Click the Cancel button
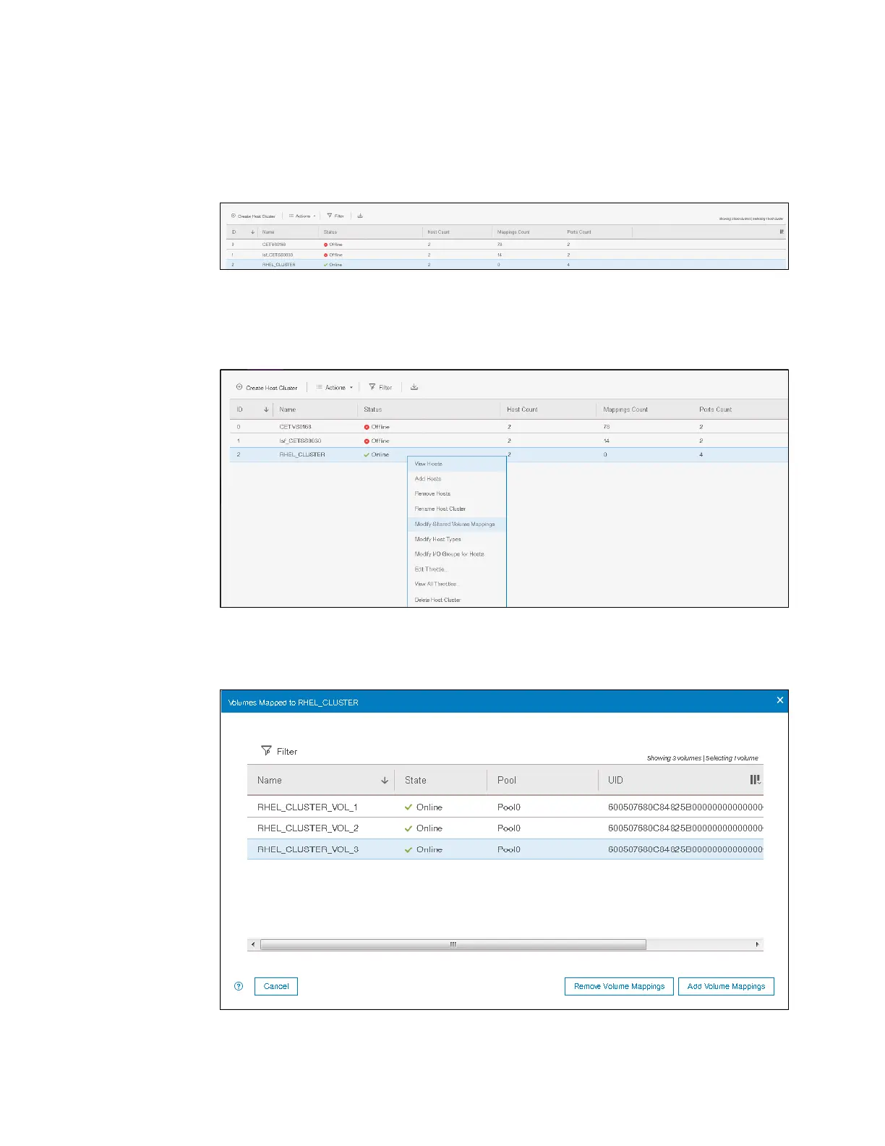The height and width of the screenshot is (1146, 885). pyautogui.click(x=276, y=986)
